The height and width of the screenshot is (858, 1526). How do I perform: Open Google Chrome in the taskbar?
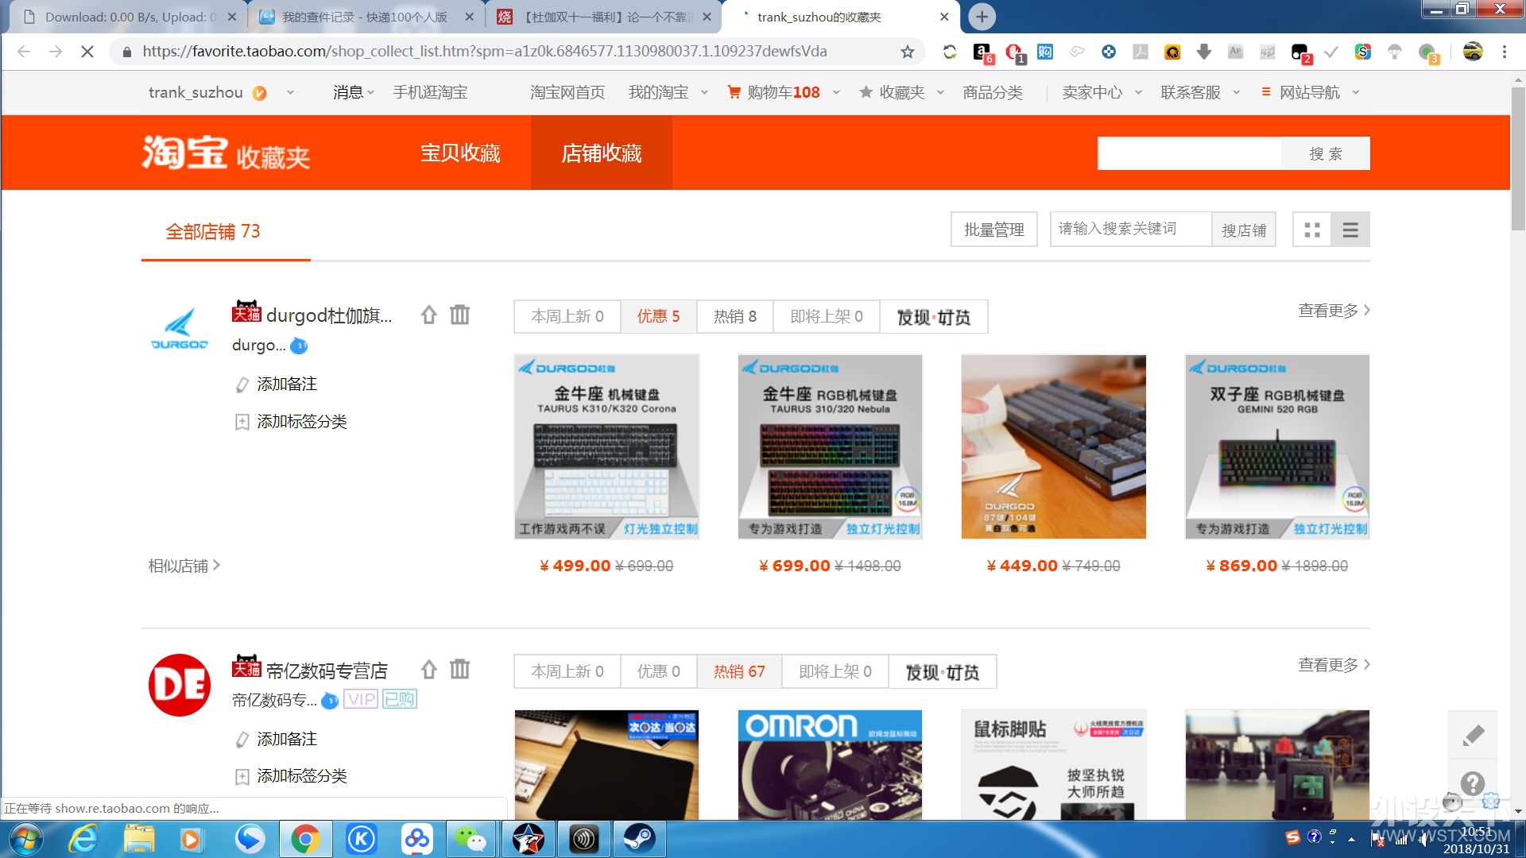coord(305,839)
